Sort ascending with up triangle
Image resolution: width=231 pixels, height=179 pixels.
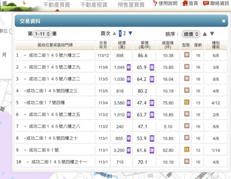[205, 34]
